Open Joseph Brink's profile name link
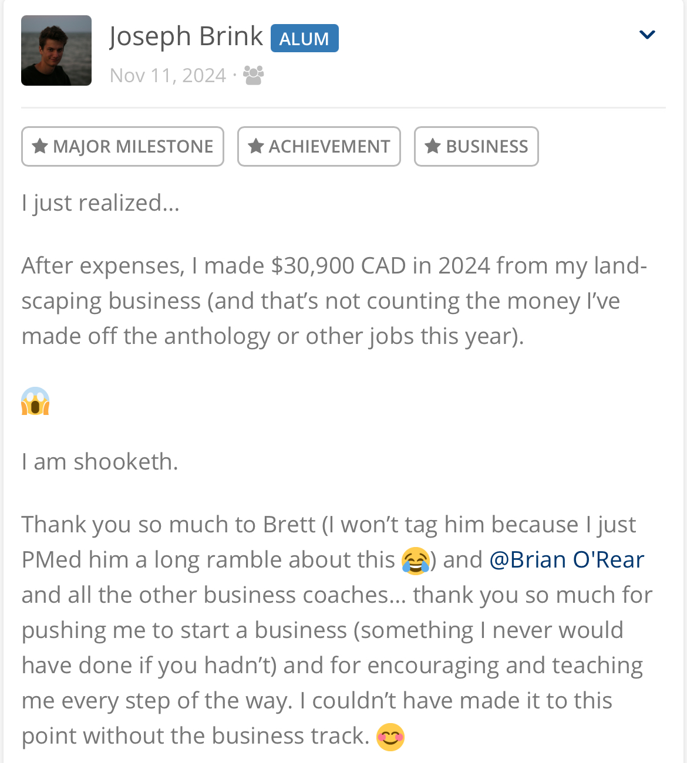687x763 pixels. [x=186, y=36]
